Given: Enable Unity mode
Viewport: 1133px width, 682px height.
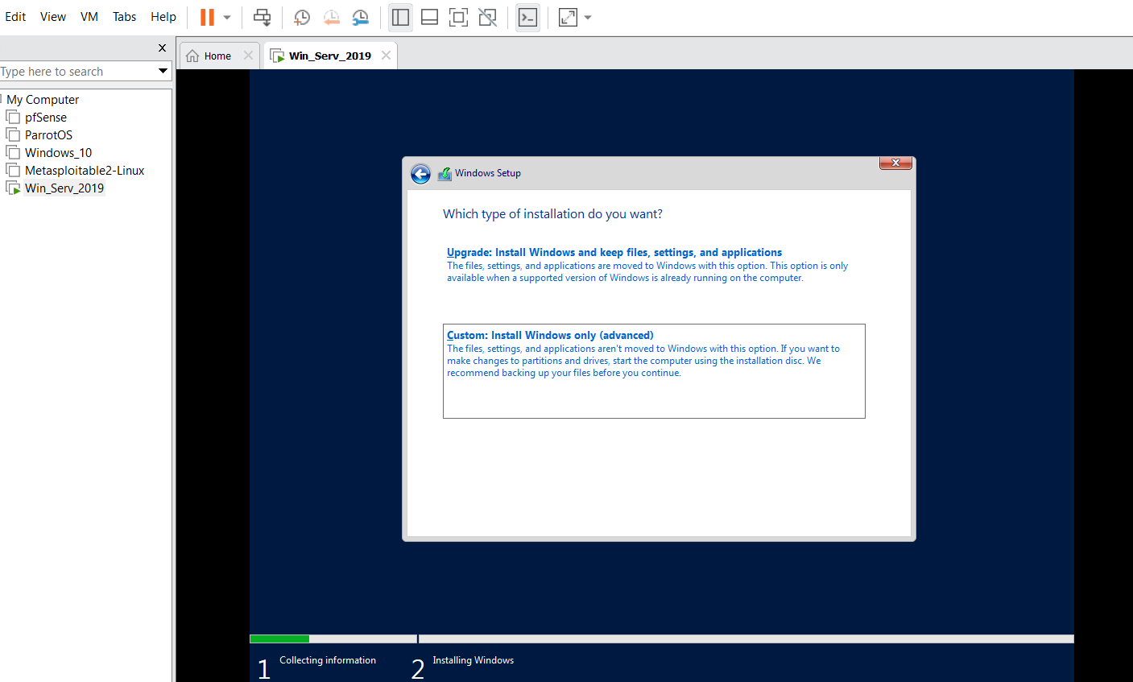Looking at the screenshot, I should (x=487, y=17).
